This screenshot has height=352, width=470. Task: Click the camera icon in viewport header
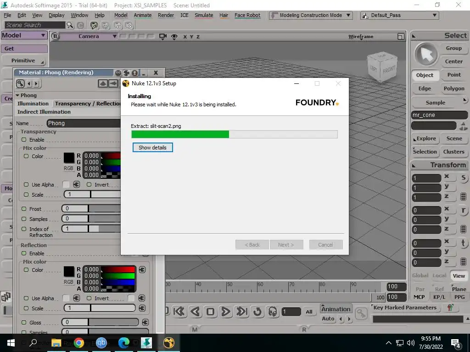(163, 37)
